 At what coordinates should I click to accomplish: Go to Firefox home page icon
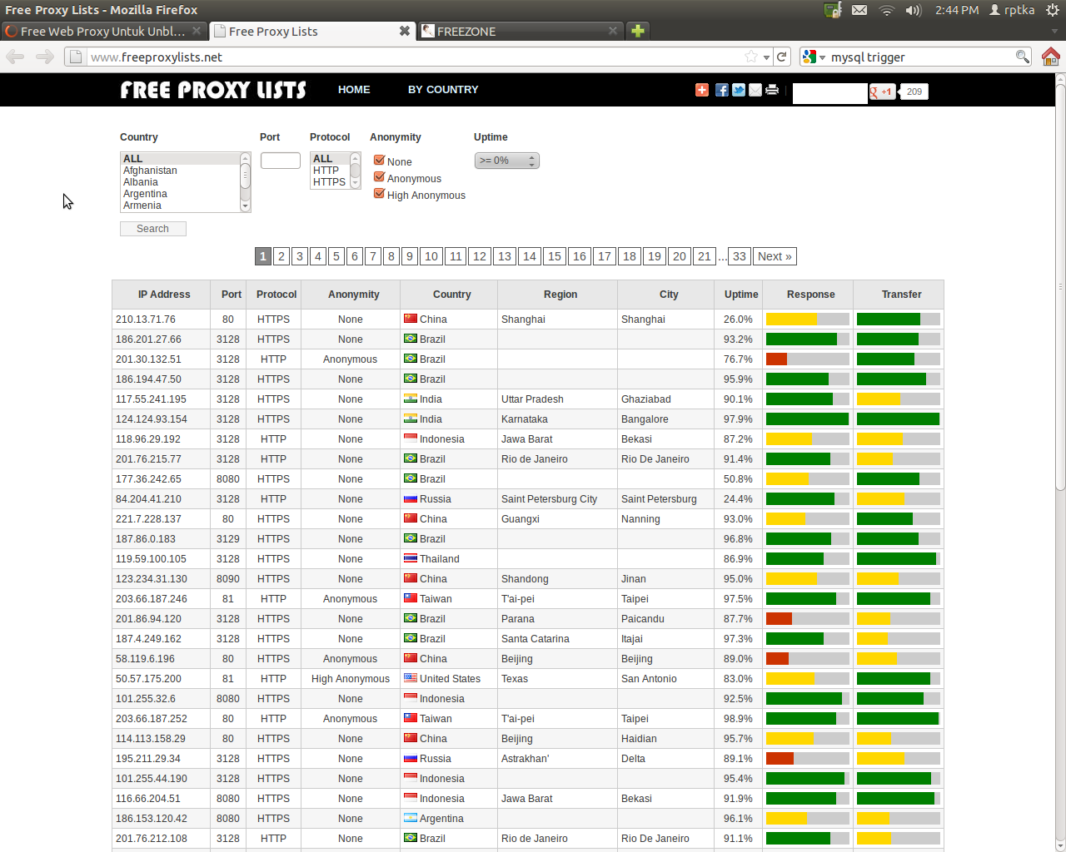1050,57
